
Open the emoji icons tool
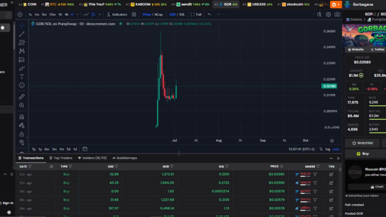click(21, 85)
